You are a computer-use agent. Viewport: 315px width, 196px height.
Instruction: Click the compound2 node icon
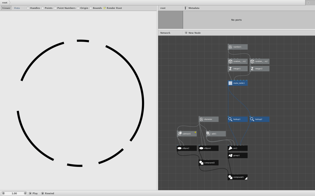(x=201, y=162)
